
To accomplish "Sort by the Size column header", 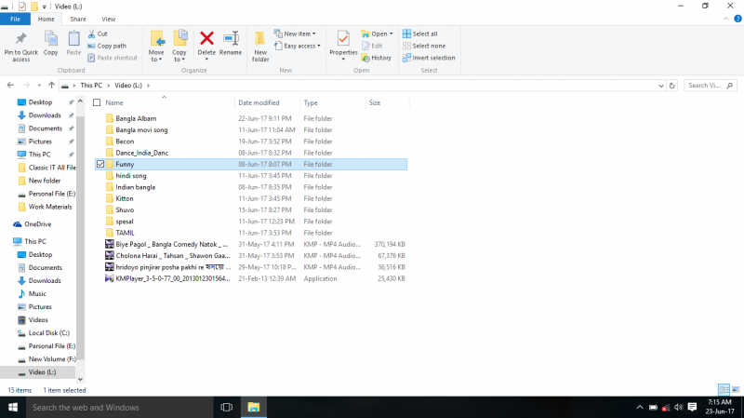I will (x=375, y=102).
